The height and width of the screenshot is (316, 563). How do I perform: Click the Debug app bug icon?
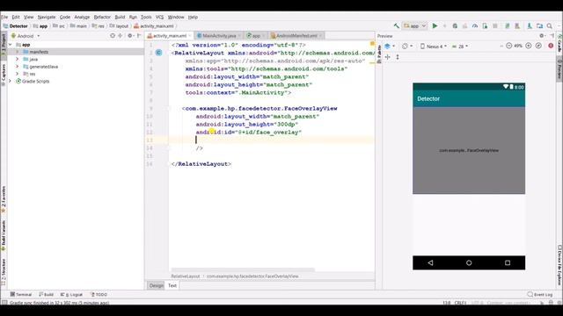click(x=455, y=25)
